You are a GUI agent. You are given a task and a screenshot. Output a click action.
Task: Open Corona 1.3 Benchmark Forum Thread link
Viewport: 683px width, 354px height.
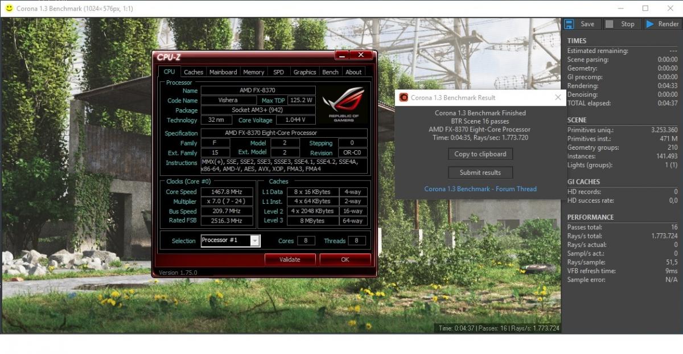[480, 189]
